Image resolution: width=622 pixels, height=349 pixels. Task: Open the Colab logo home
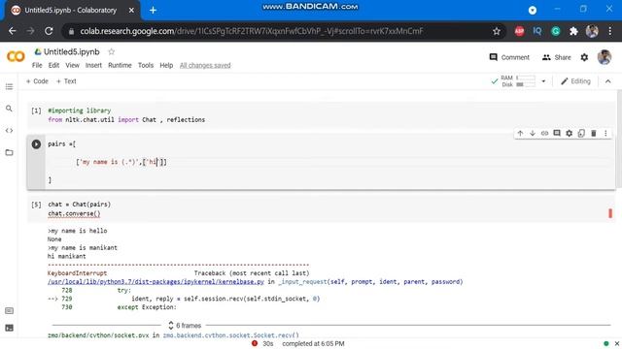tap(16, 56)
